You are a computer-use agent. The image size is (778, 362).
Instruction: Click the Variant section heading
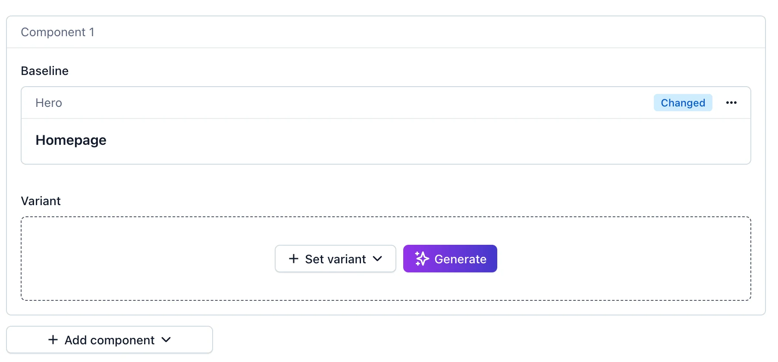(41, 201)
